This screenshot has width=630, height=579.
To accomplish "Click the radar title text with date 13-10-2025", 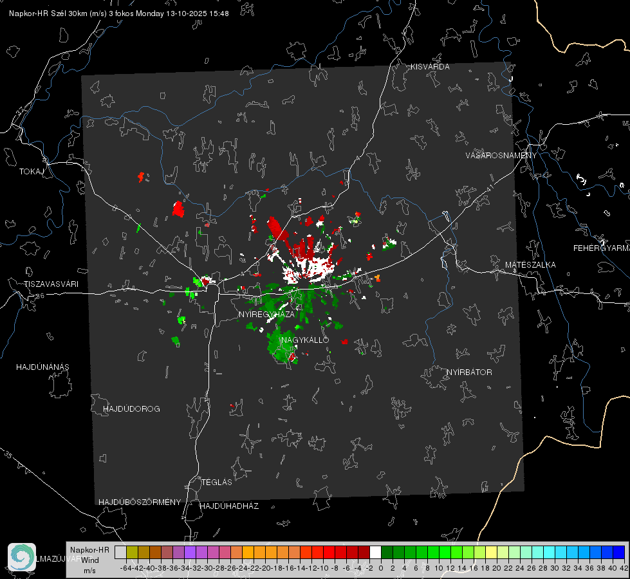I will [x=119, y=14].
